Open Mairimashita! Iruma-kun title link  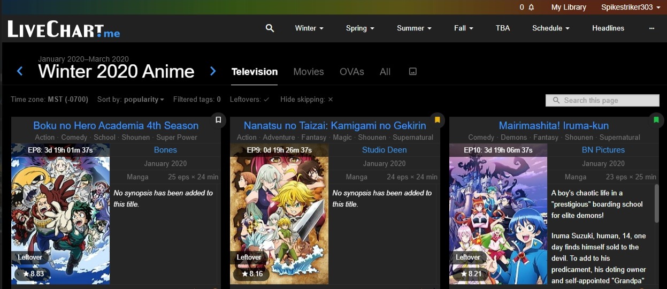pyautogui.click(x=554, y=126)
